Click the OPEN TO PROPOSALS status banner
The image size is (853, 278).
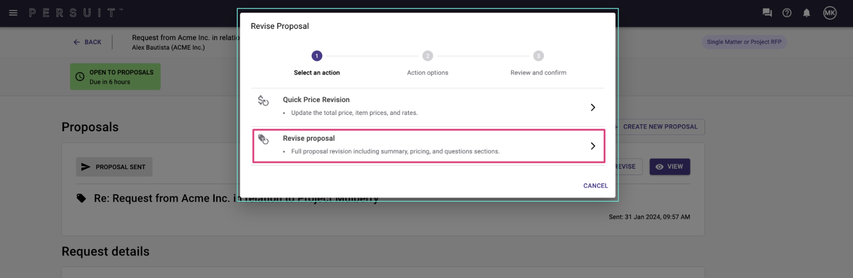coord(115,76)
